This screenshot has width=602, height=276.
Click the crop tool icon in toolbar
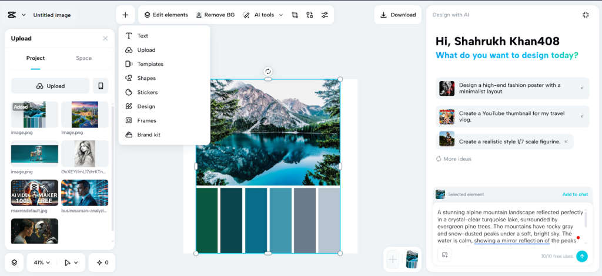(x=295, y=15)
